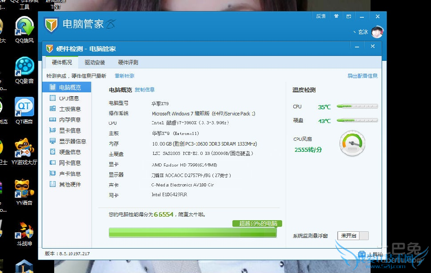Viewport: 431px width, 273px height.
Task: Expand the 玄冰 account dropdown
Action: 363,32
